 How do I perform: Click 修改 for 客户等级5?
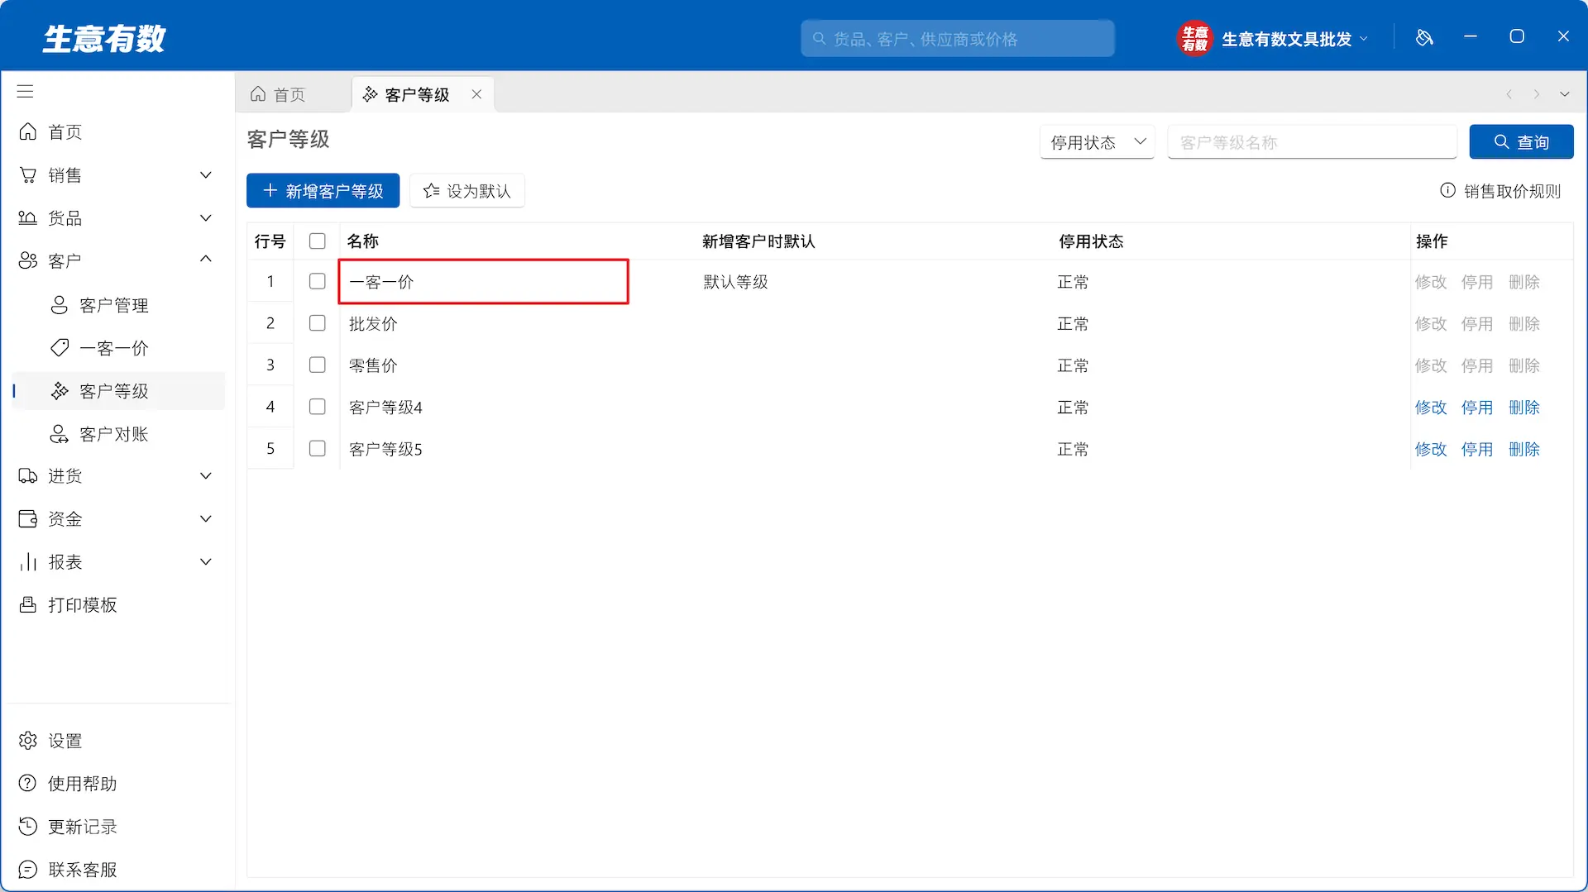coord(1431,449)
